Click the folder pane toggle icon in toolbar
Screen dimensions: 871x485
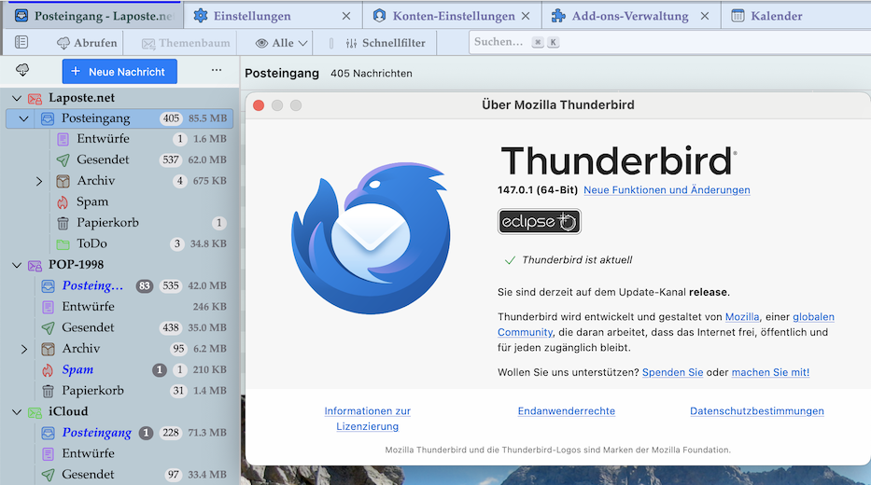coord(21,42)
